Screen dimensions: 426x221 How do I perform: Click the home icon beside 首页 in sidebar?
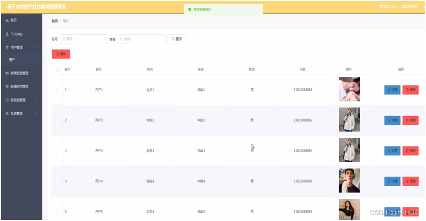7,21
